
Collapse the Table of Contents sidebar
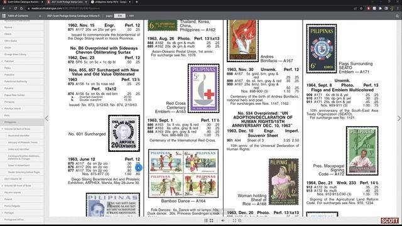pos(40,16)
